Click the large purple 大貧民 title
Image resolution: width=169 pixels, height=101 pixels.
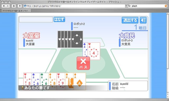tap(127, 36)
